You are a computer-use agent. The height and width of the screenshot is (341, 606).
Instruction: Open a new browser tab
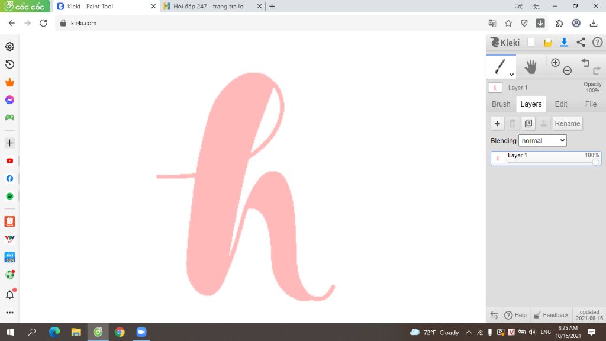tap(272, 6)
